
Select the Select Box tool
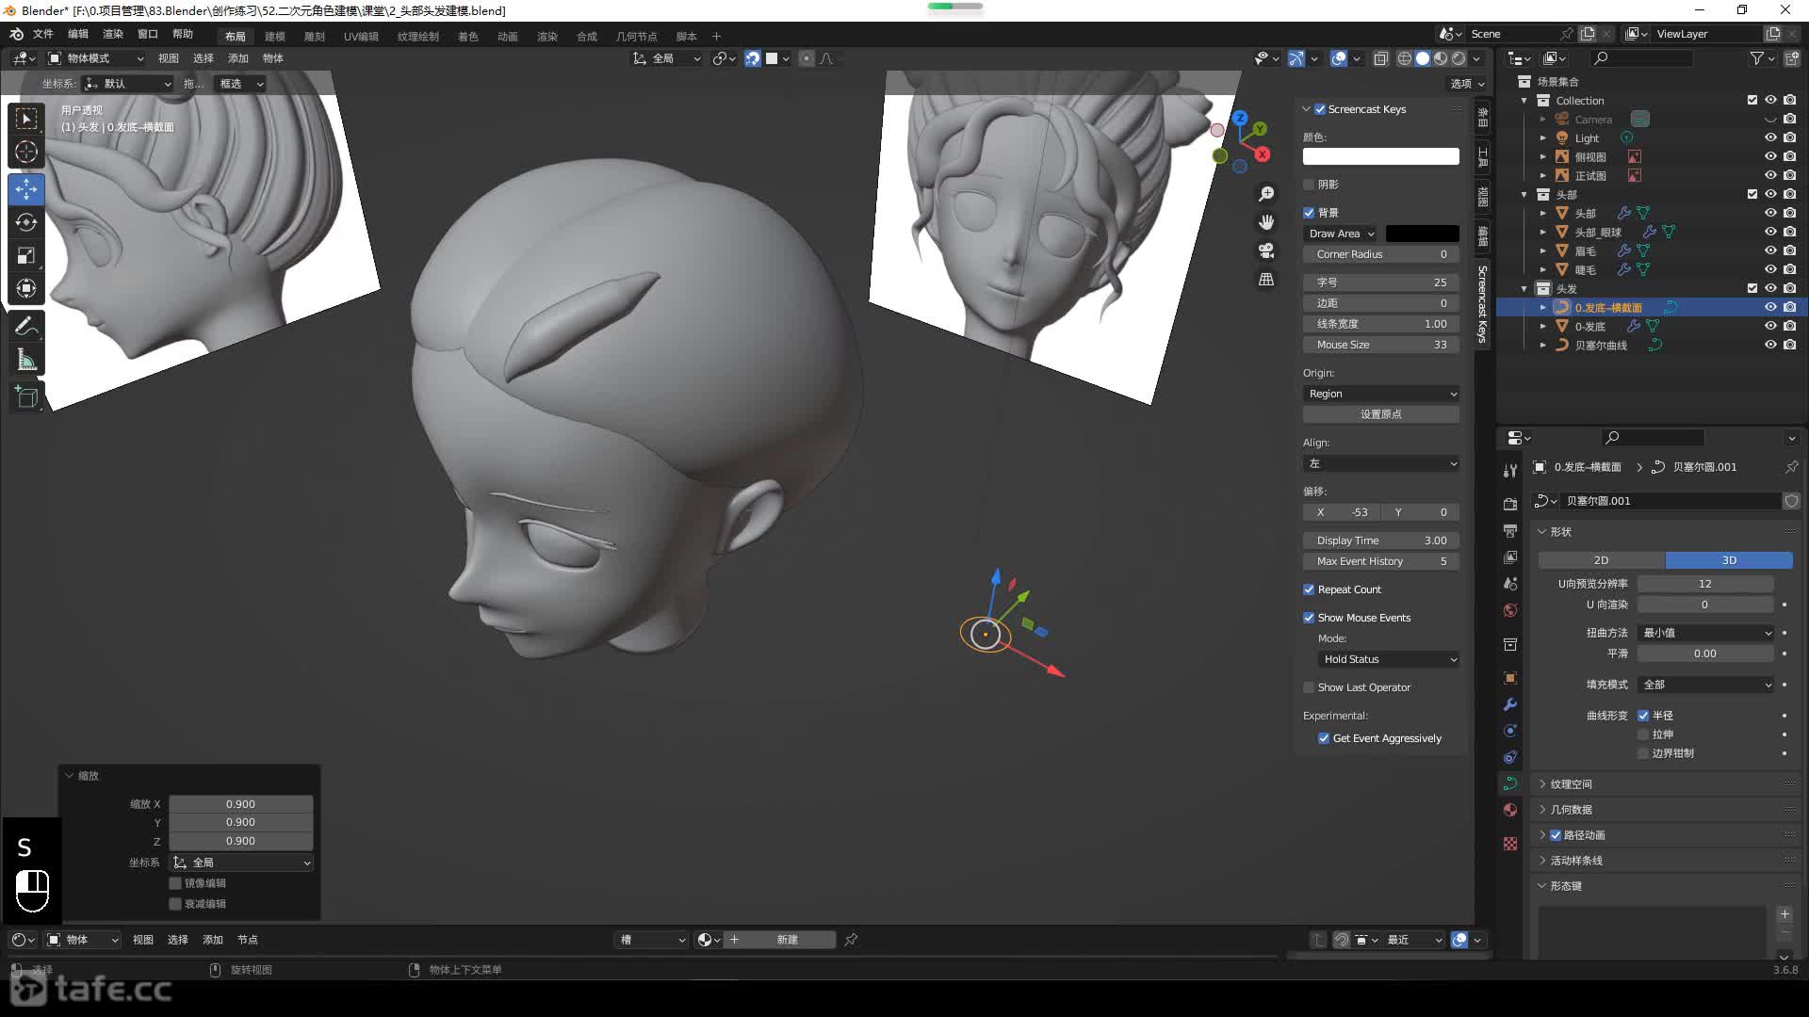pyautogui.click(x=26, y=119)
